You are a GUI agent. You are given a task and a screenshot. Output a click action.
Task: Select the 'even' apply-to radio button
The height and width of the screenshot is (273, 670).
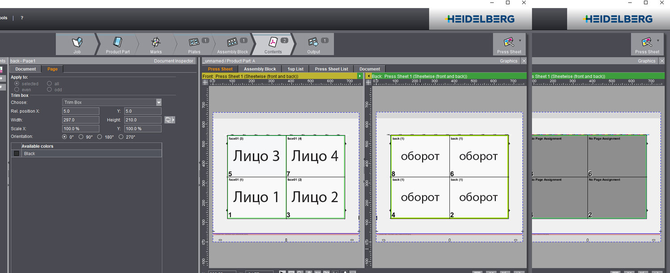coord(17,90)
